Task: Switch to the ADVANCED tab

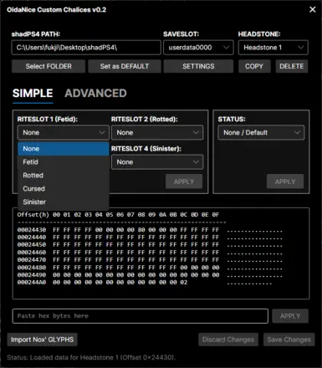Action: click(95, 94)
